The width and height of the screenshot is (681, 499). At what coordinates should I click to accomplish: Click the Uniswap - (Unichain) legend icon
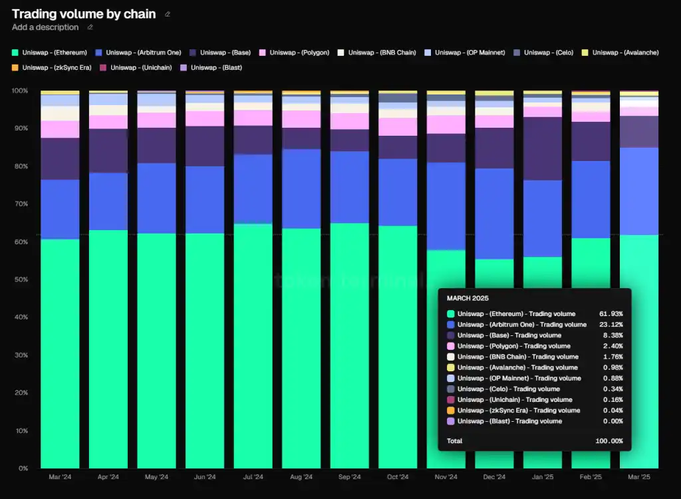[103, 67]
